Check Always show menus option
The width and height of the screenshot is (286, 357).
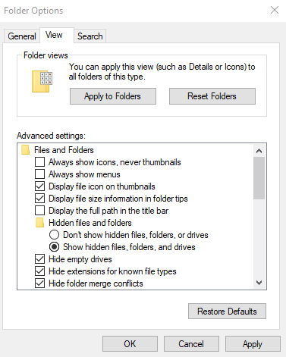[x=40, y=174]
